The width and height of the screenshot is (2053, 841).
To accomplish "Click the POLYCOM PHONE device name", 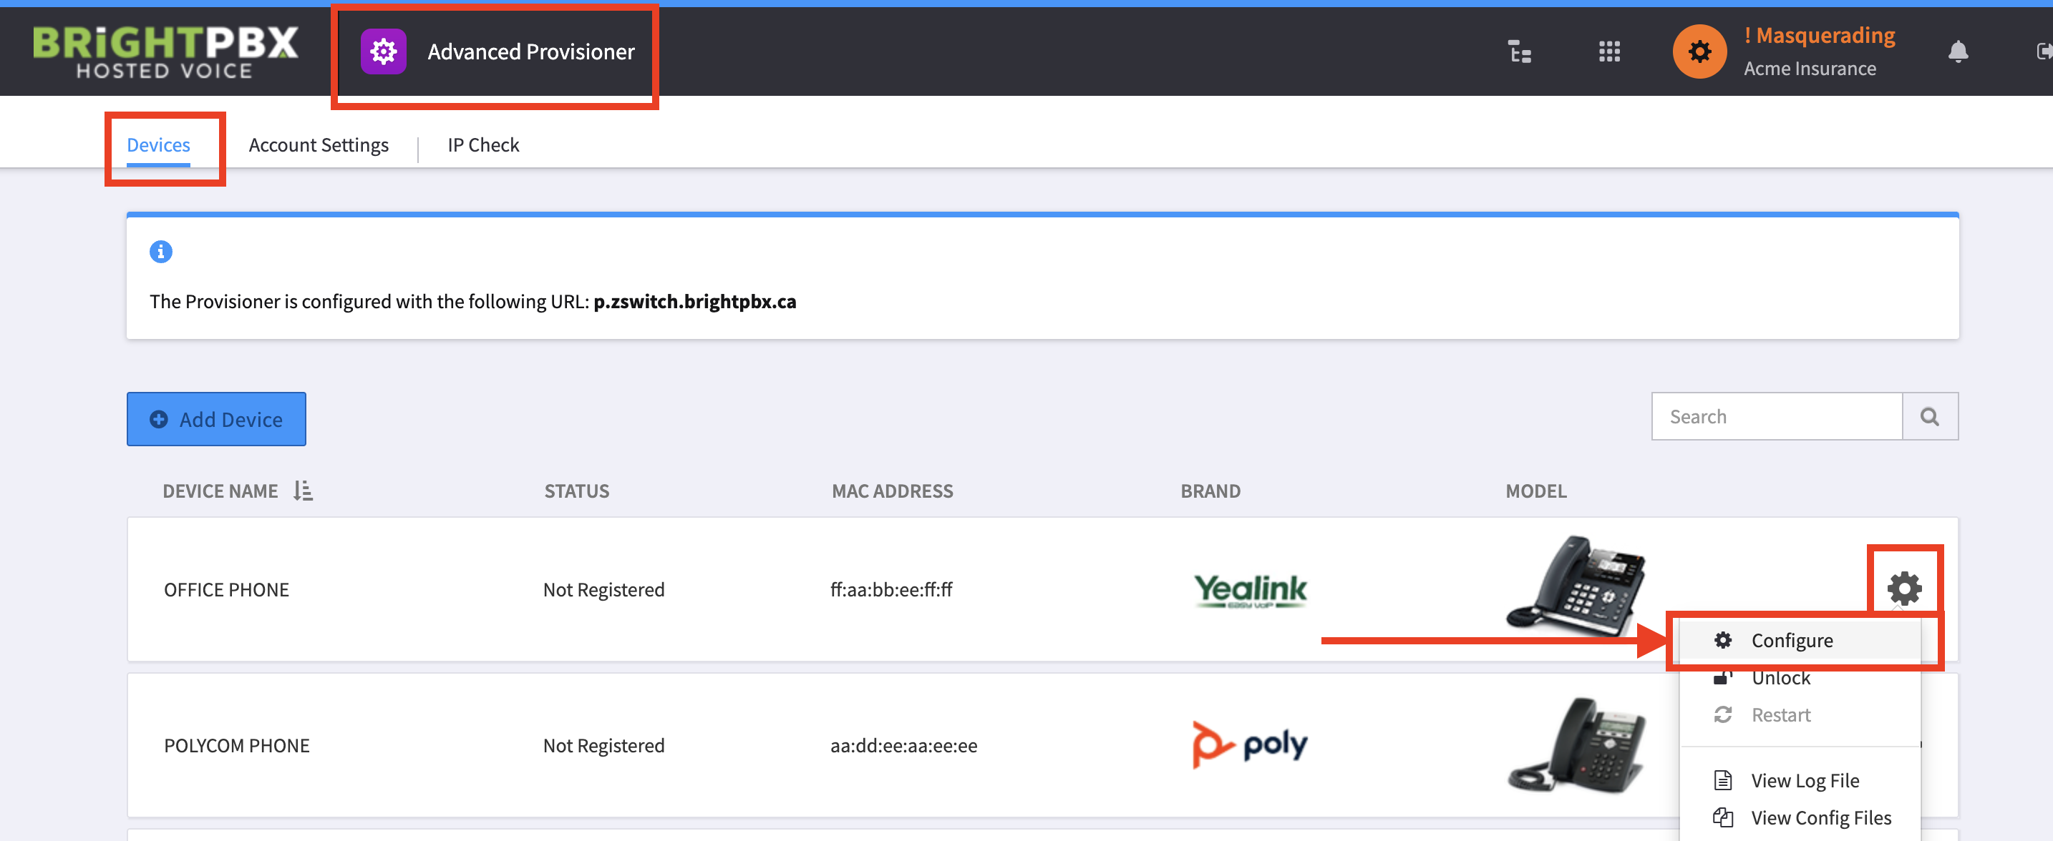I will pos(237,745).
